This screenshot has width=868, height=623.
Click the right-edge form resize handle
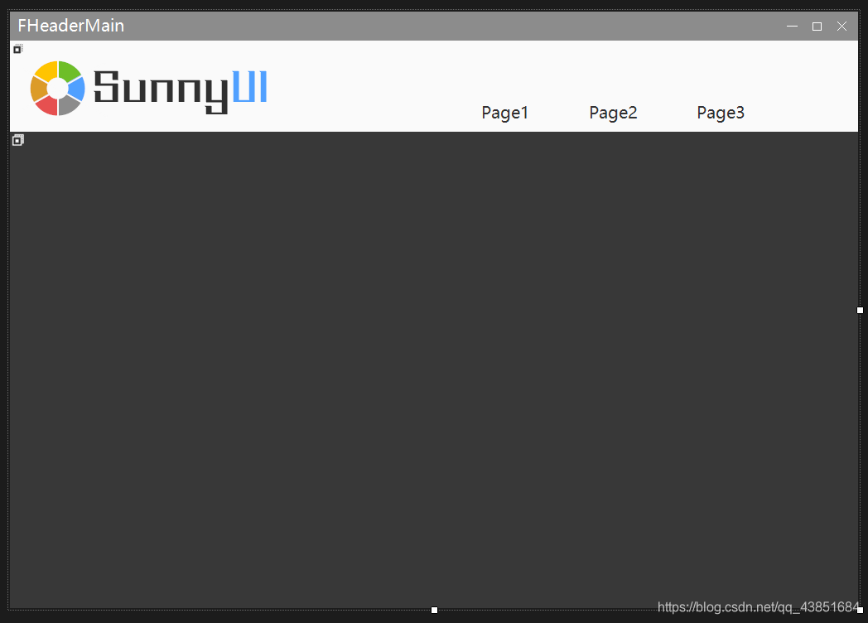860,310
